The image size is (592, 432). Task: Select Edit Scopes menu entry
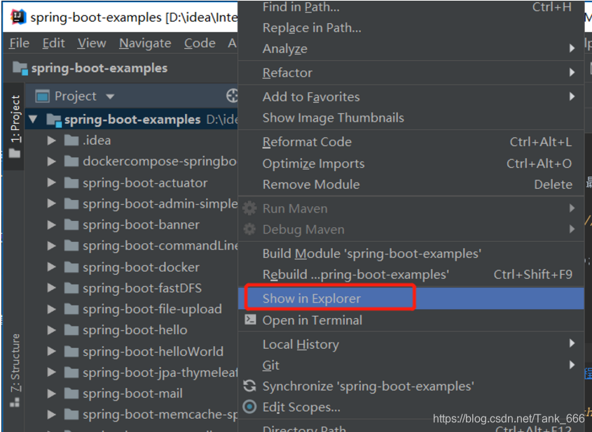(411, 407)
